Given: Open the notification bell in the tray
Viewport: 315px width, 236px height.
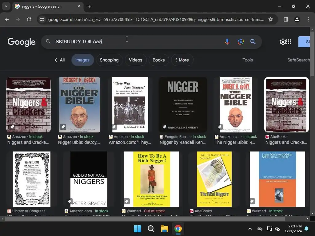Looking at the screenshot, I should click(307, 229).
